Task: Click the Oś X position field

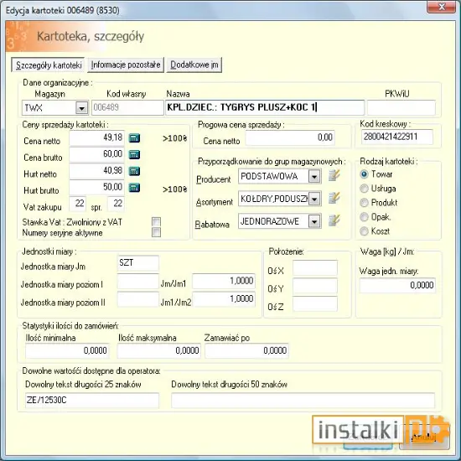Action: [x=315, y=268]
